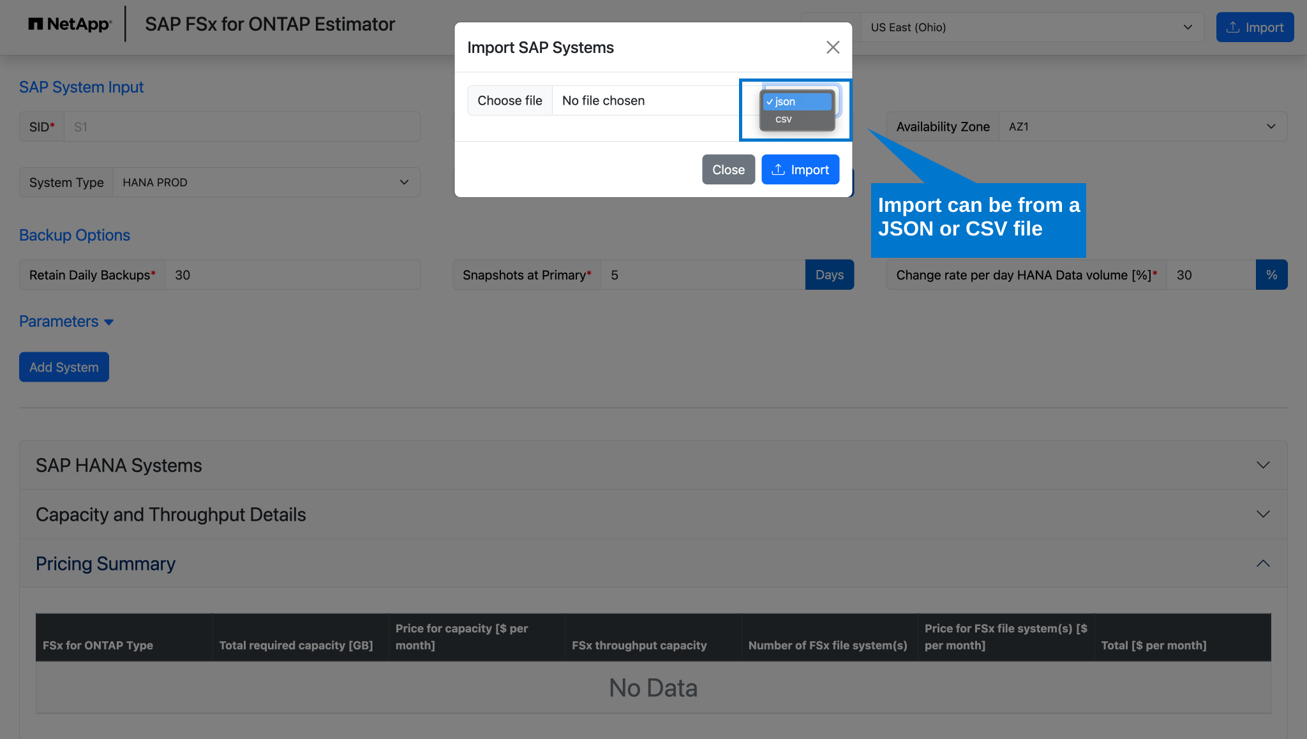Click Price for FSx file system(s) header
1307x739 pixels.
[1006, 637]
